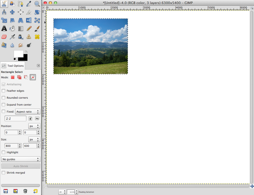Viewport: 254px width, 195px height.
Task: Set selection mode to Intersect
Action: (x=33, y=77)
